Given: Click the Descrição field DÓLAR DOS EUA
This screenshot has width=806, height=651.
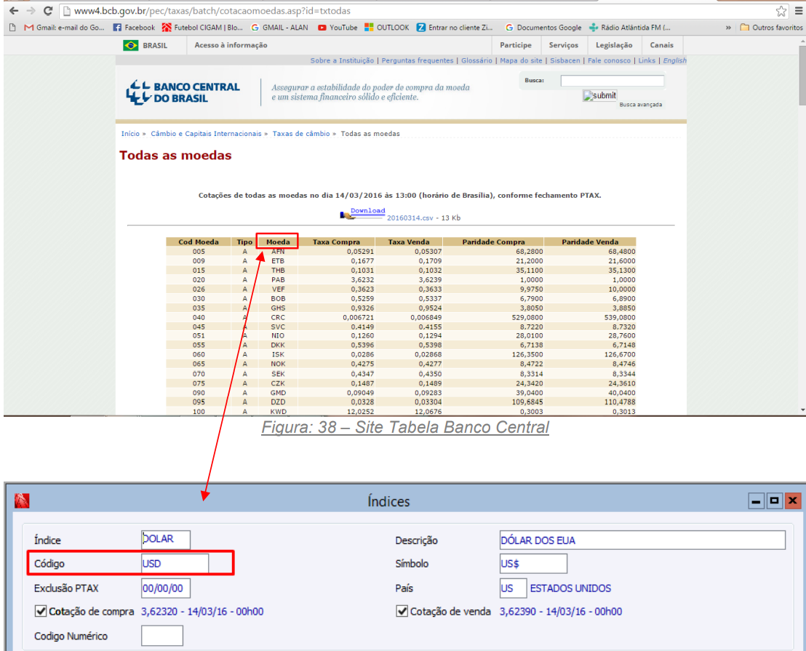Looking at the screenshot, I should click(642, 540).
